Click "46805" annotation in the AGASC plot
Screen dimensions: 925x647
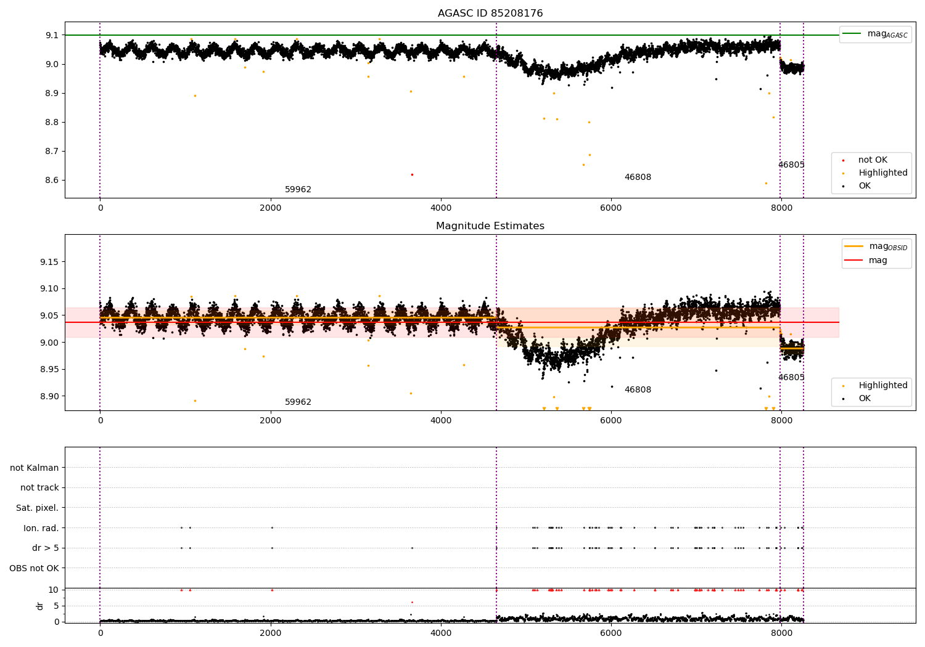pos(791,165)
